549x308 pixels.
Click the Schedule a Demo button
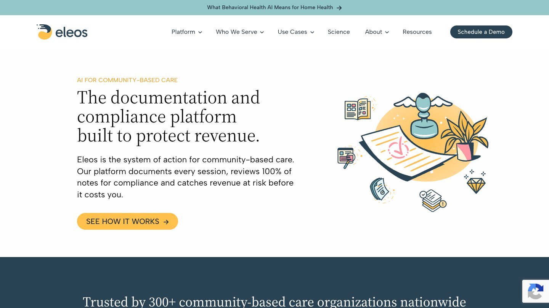click(481, 32)
